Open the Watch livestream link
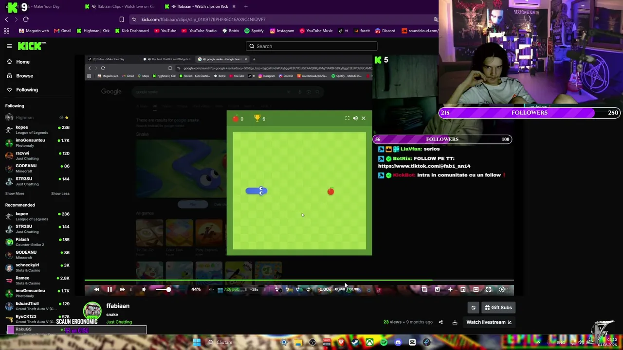The height and width of the screenshot is (350, 623). pyautogui.click(x=489, y=322)
